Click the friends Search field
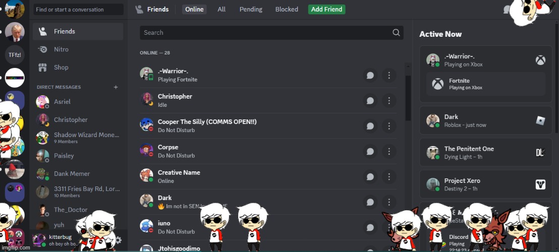Screen dimensions: 559x252 [x=271, y=32]
